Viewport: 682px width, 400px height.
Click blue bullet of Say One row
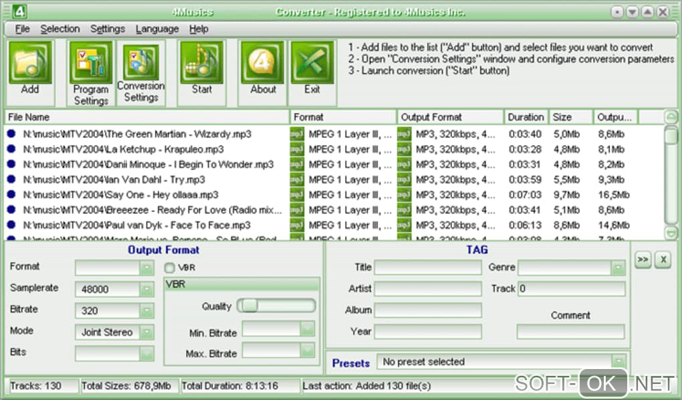pyautogui.click(x=12, y=195)
